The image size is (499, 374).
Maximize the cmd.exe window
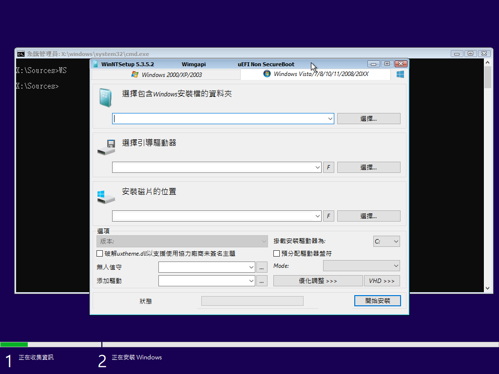[x=470, y=54]
